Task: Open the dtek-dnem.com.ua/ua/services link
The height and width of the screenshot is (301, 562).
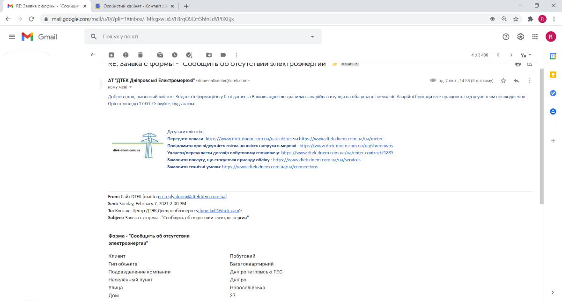Action: point(317,160)
